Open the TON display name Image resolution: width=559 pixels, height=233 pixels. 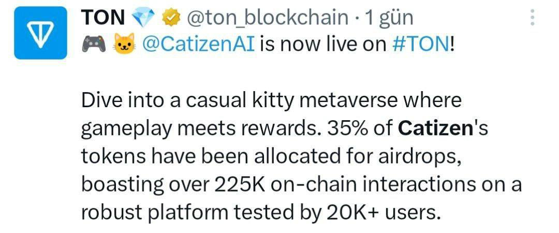pos(103,17)
